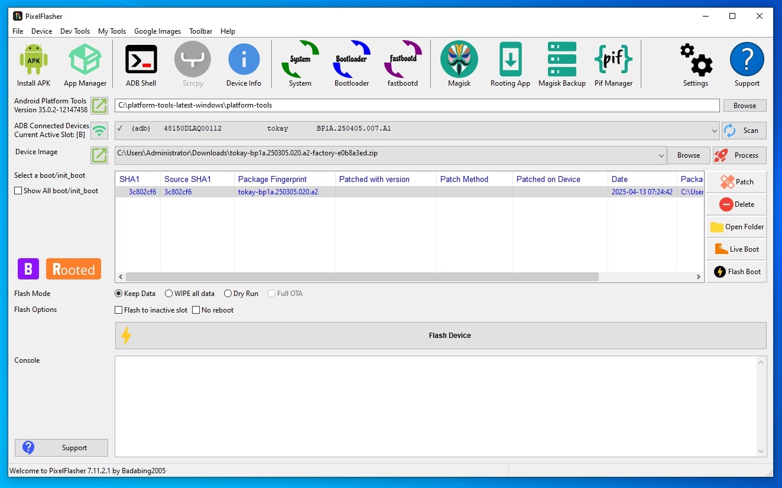
Task: Scan for connected devices
Action: (744, 131)
